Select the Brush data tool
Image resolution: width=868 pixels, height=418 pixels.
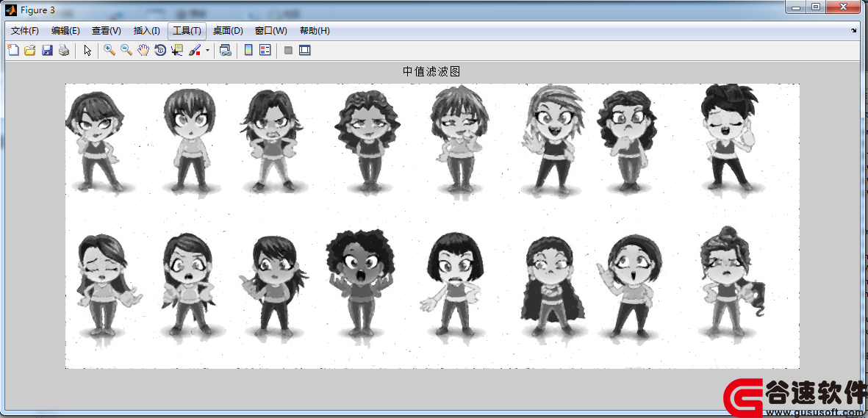tap(195, 51)
